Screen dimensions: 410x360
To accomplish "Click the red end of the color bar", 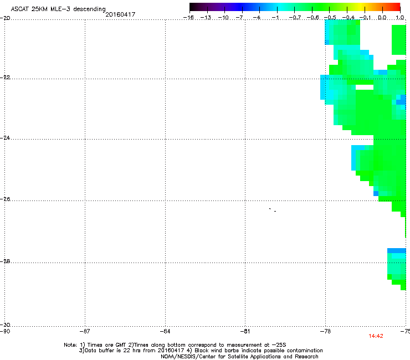I will pyautogui.click(x=396, y=7).
